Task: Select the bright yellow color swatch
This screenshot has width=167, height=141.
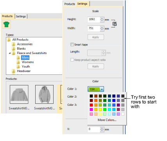Action: (x=100, y=109)
